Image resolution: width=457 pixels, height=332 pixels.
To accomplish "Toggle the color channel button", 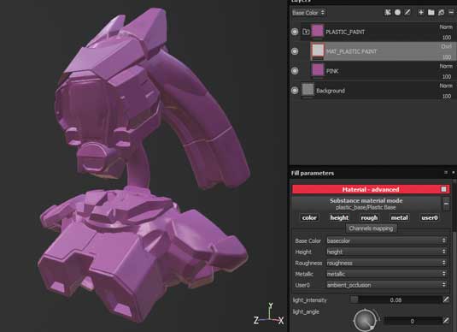I will [x=309, y=218].
